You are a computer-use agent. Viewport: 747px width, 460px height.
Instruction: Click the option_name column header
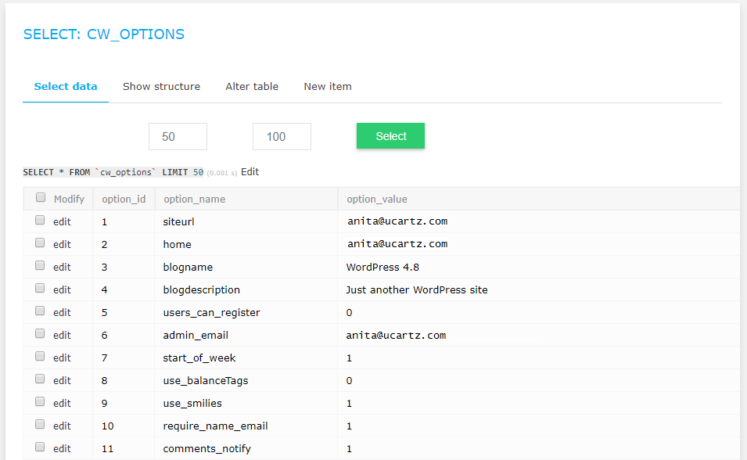click(x=194, y=199)
